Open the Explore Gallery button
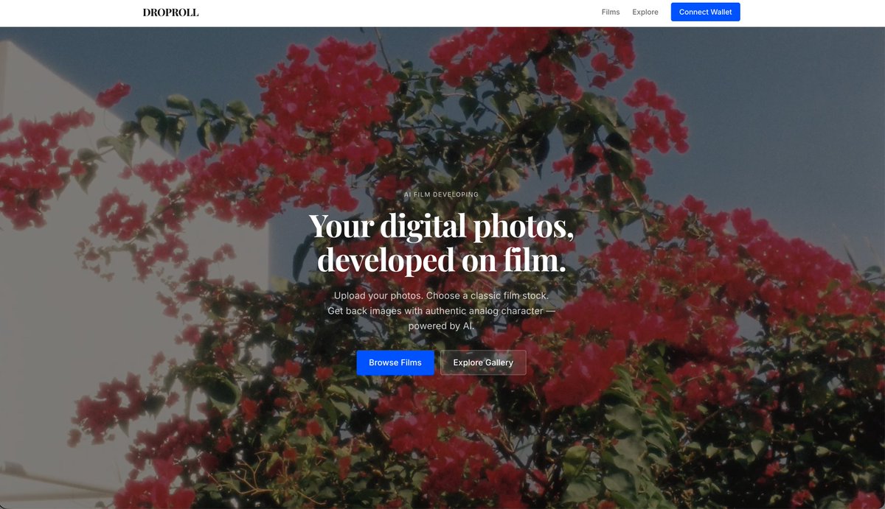Screen dimensions: 885x509 [x=483, y=362]
